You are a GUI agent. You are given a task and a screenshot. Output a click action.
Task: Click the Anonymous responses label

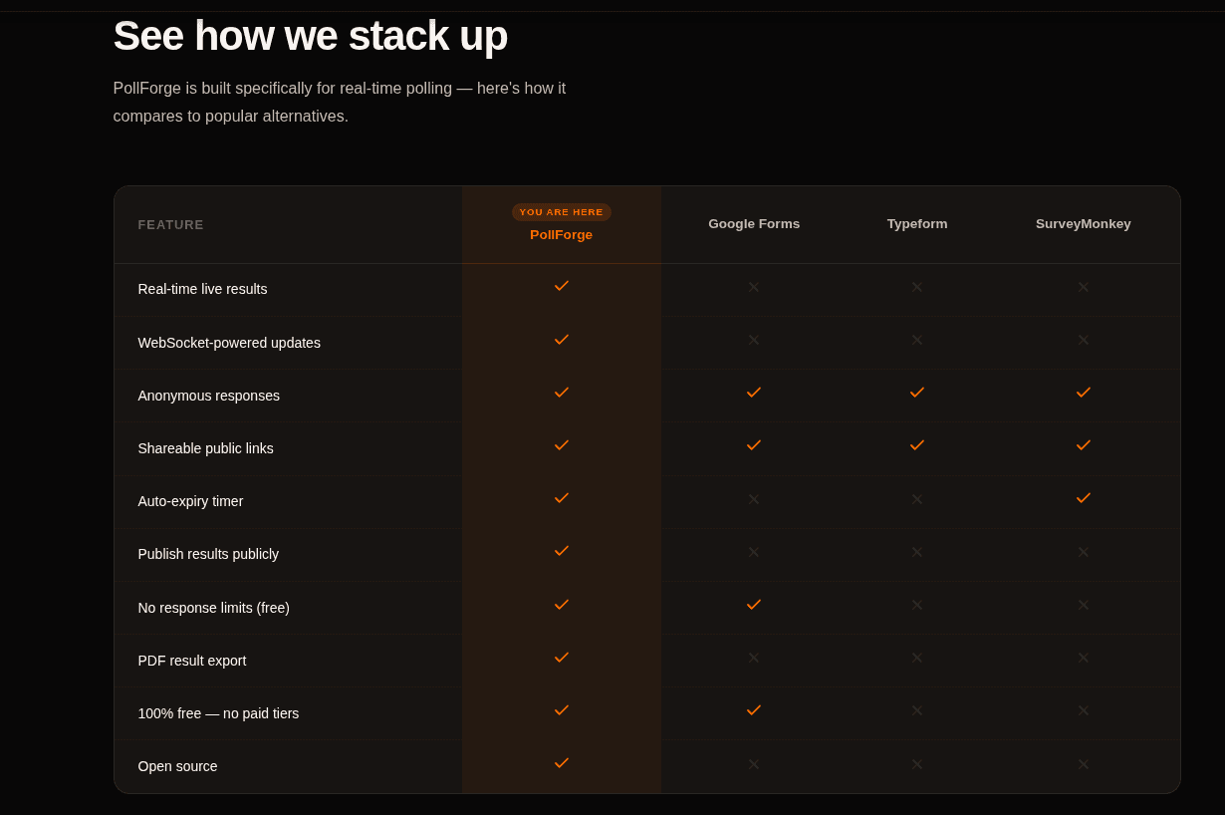[209, 396]
